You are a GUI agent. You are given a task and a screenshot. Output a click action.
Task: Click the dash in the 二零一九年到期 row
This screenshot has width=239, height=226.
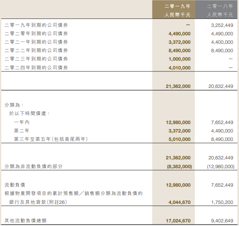pyautogui.click(x=188, y=25)
